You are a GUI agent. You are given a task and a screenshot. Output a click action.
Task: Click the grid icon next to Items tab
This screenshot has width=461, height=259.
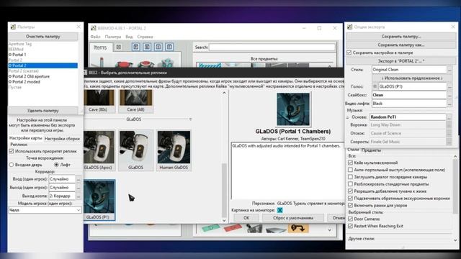click(118, 47)
